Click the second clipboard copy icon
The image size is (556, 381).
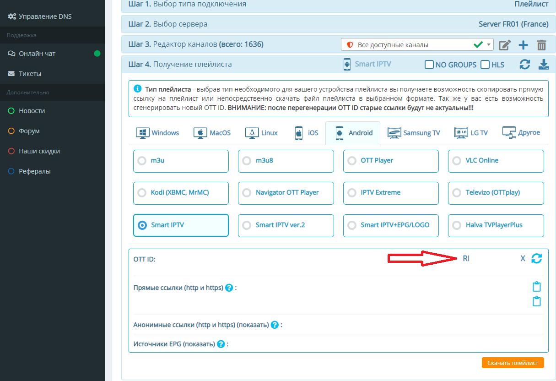(x=537, y=301)
